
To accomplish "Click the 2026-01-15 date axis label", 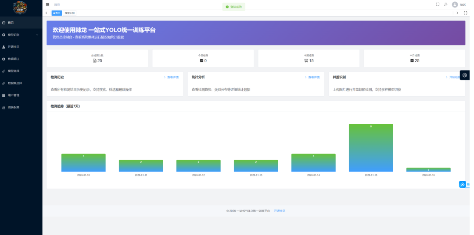I will tap(371, 175).
